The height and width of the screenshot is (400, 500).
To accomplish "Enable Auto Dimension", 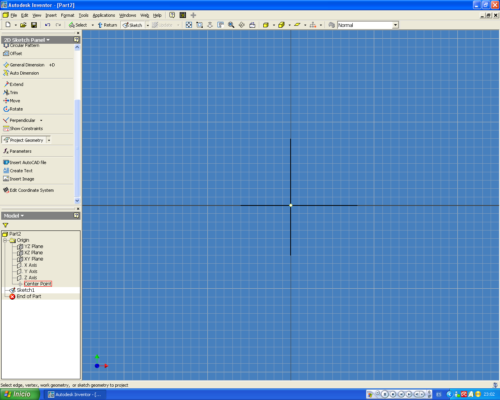I will (x=23, y=73).
